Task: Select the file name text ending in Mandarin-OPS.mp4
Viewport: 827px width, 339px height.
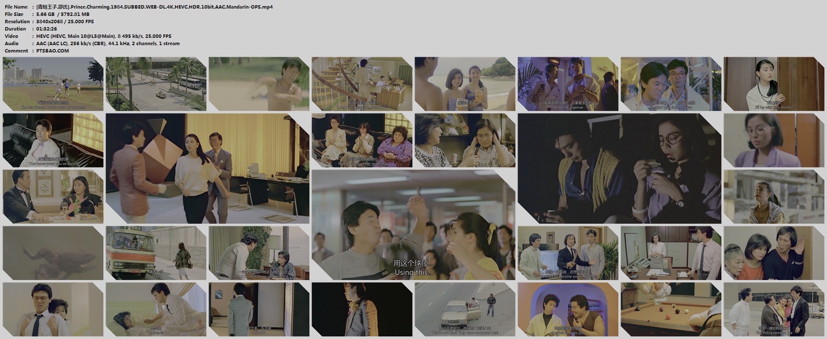Action: coord(155,7)
